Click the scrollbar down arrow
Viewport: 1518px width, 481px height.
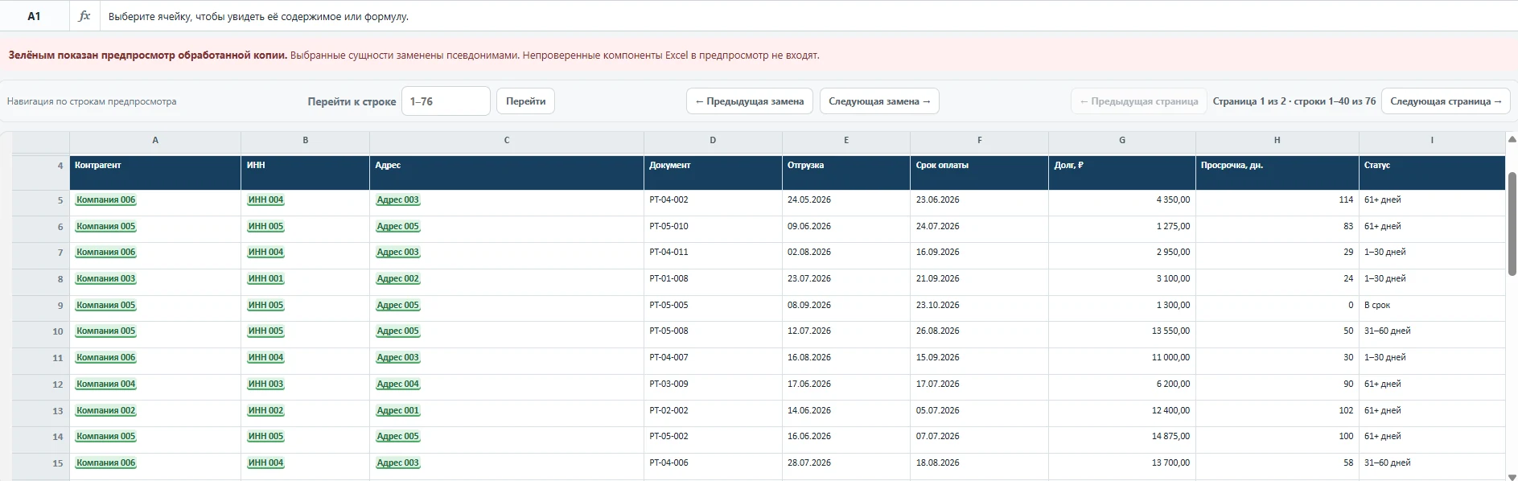(1512, 476)
